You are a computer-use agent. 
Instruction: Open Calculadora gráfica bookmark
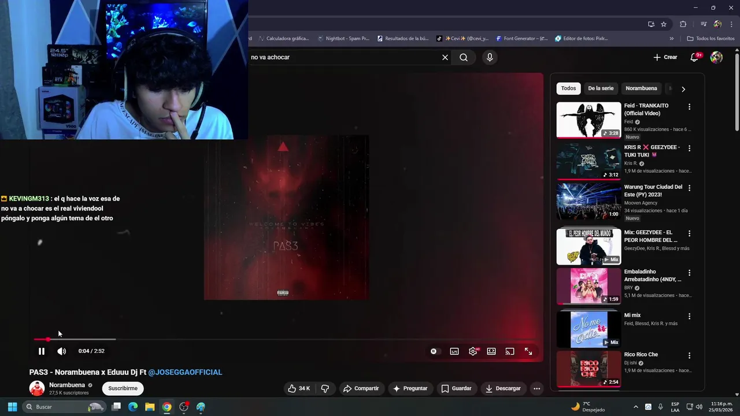pyautogui.click(x=283, y=39)
